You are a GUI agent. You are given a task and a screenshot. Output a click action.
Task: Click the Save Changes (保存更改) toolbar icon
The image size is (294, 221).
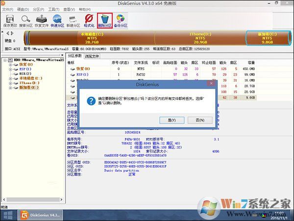9,20
